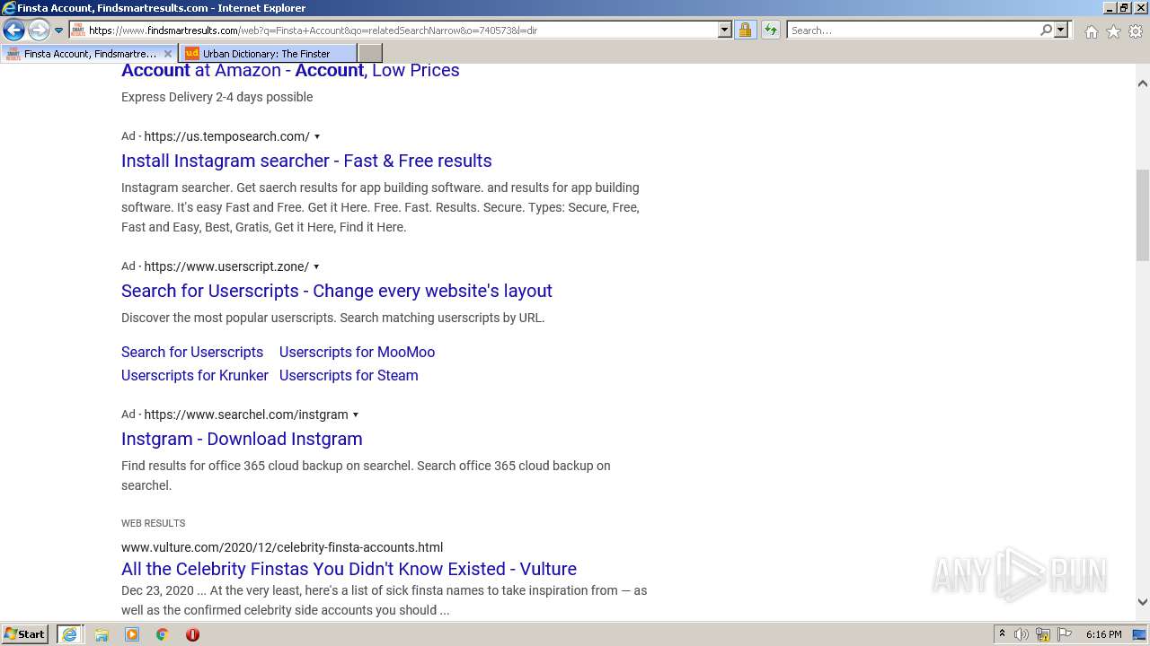
Task: Minimize the Internet Explorer window
Action: (1109, 8)
